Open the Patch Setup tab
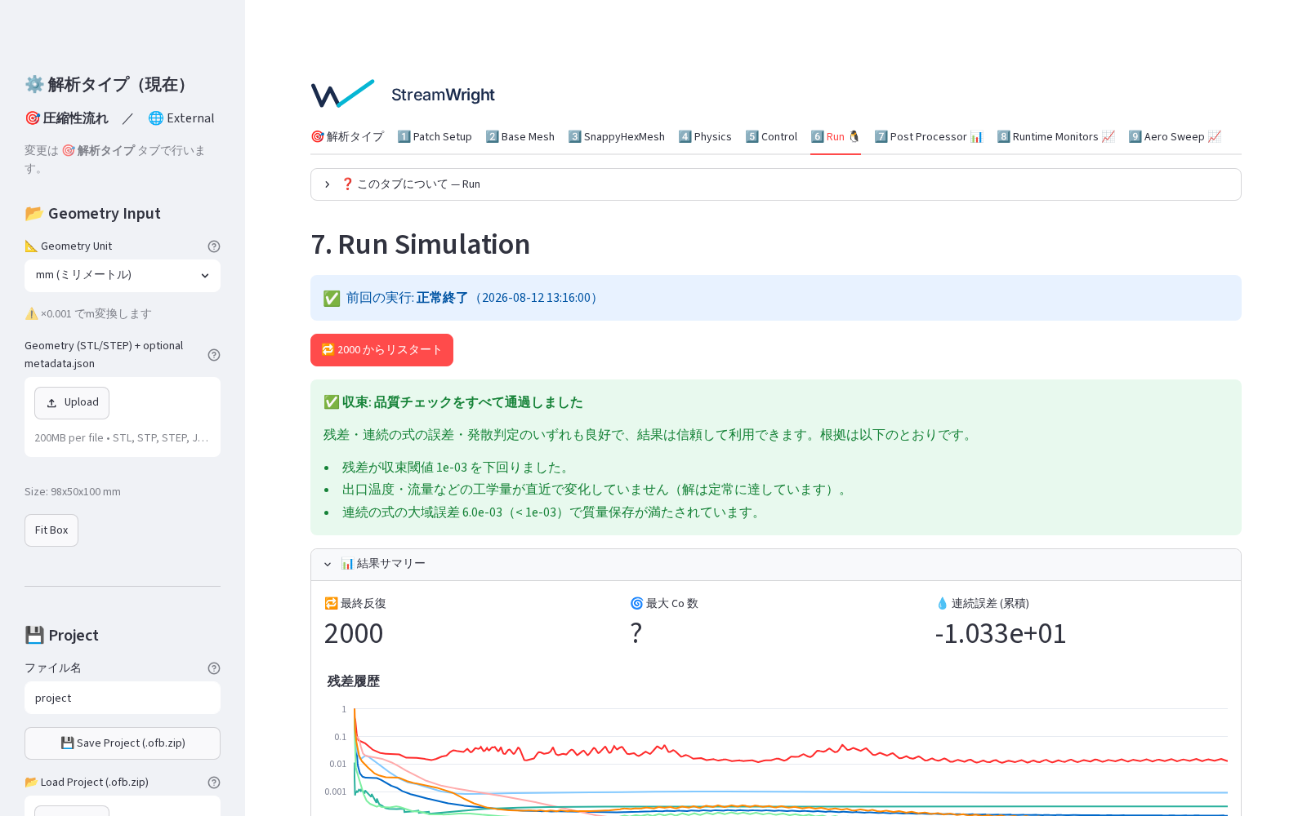 (x=435, y=137)
